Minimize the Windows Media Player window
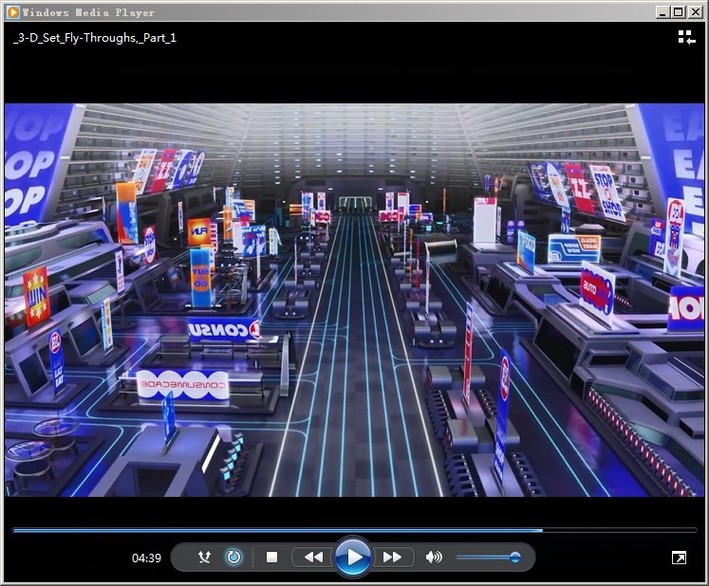709x586 pixels. tap(662, 12)
